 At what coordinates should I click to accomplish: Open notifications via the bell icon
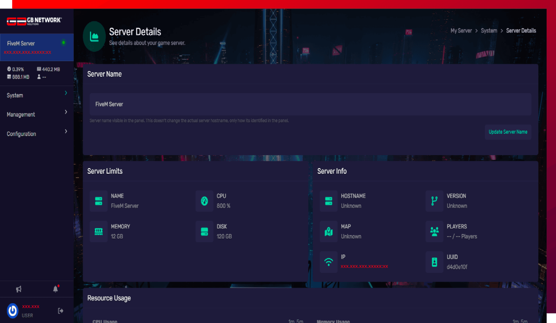[55, 289]
